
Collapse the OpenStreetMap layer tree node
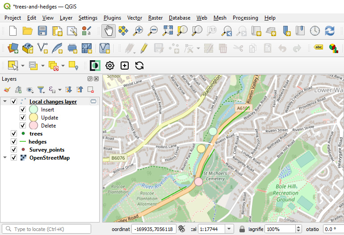pyautogui.click(x=5, y=158)
